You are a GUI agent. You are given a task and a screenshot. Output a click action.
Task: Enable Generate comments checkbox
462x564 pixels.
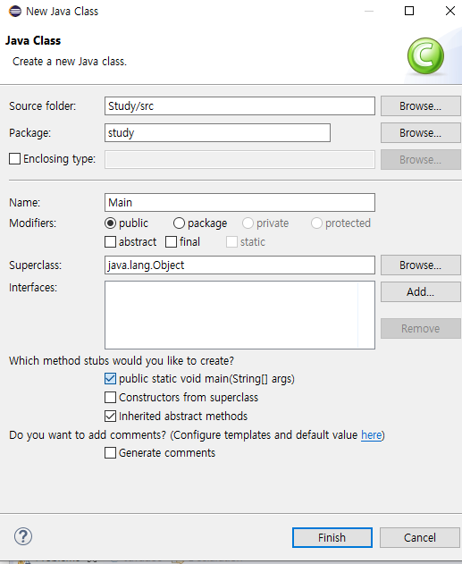click(111, 452)
